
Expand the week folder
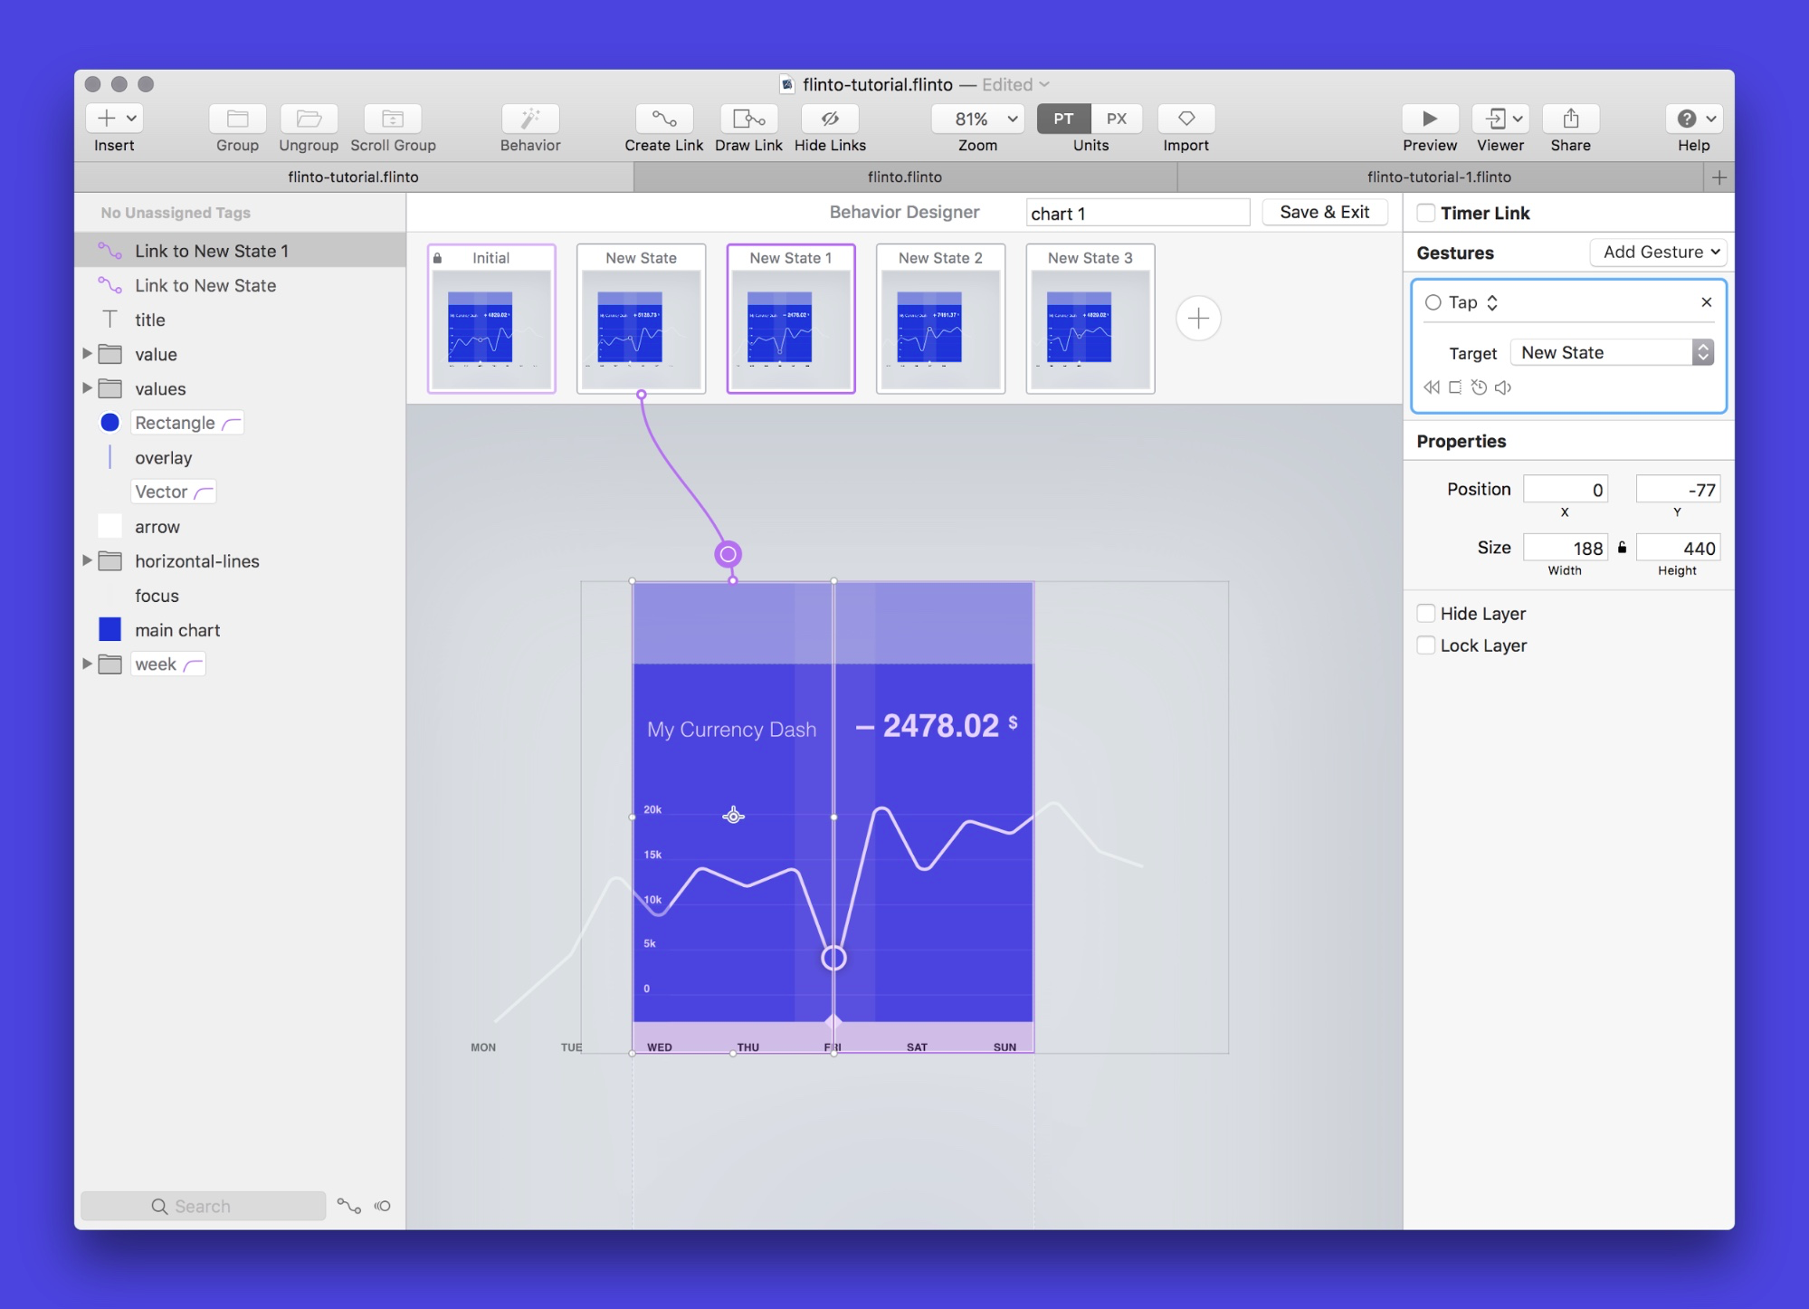pyautogui.click(x=88, y=664)
